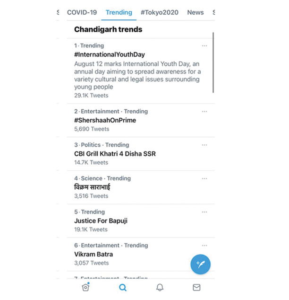Select the News tab
The height and width of the screenshot is (300, 289).
click(195, 12)
